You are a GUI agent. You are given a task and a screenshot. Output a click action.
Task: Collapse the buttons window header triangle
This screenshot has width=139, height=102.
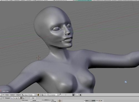(3, 98)
